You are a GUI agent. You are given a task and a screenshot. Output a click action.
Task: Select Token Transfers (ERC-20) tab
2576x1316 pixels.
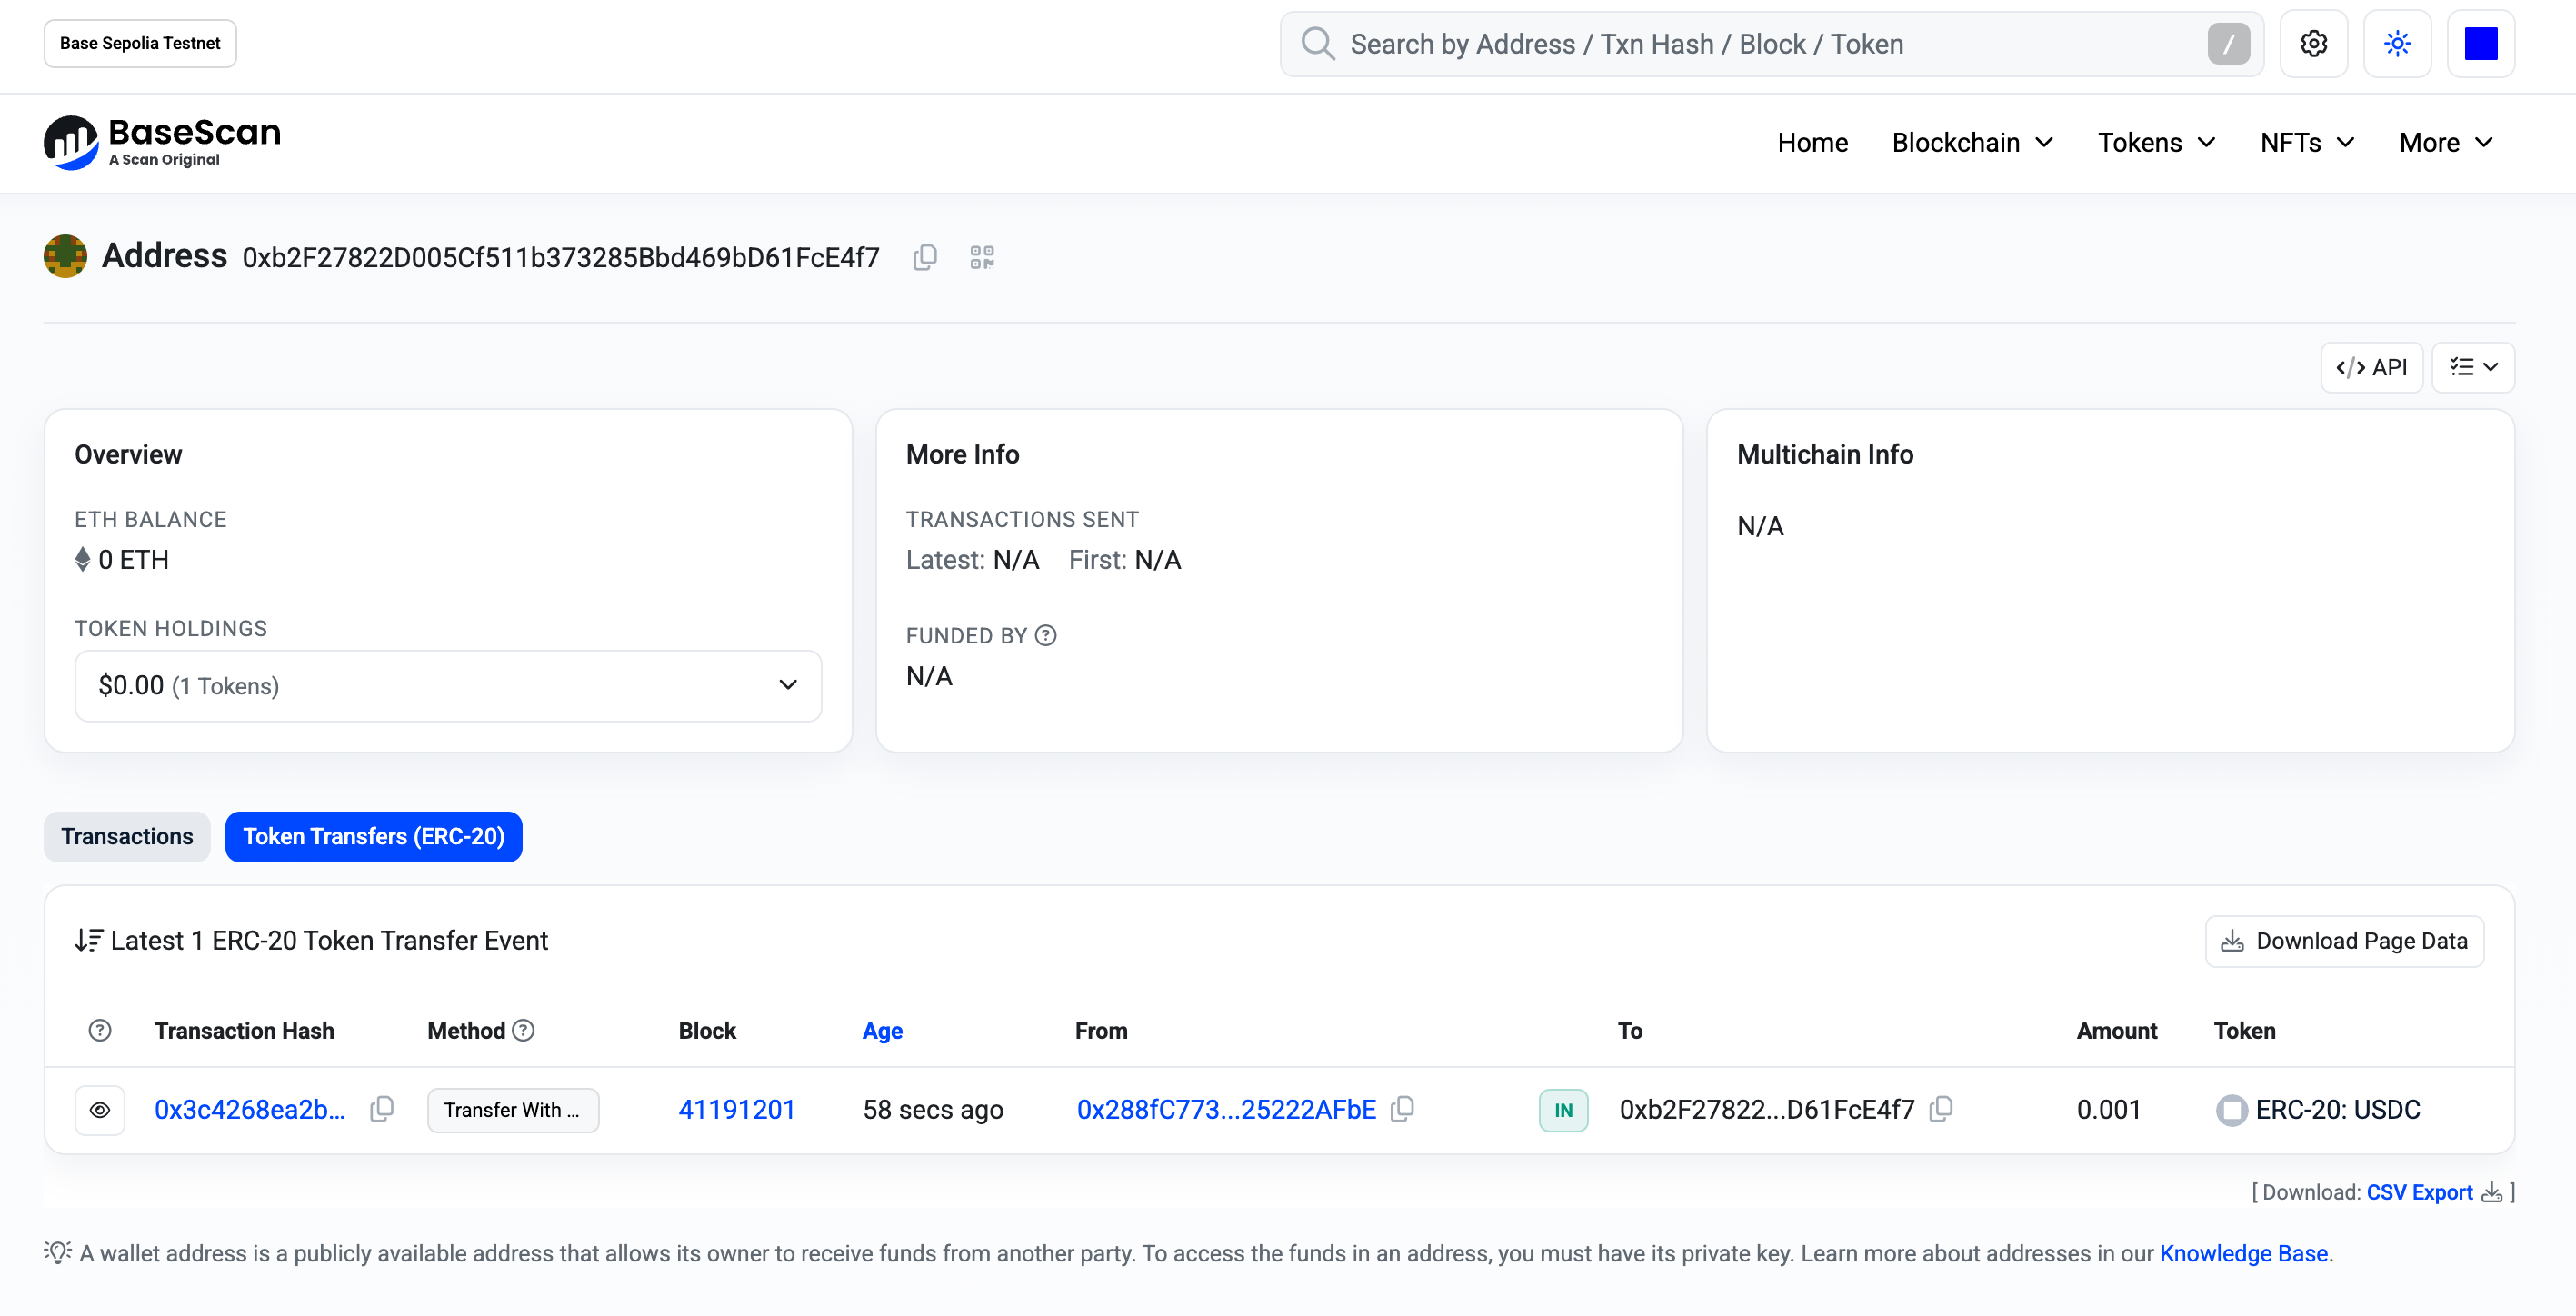(373, 836)
